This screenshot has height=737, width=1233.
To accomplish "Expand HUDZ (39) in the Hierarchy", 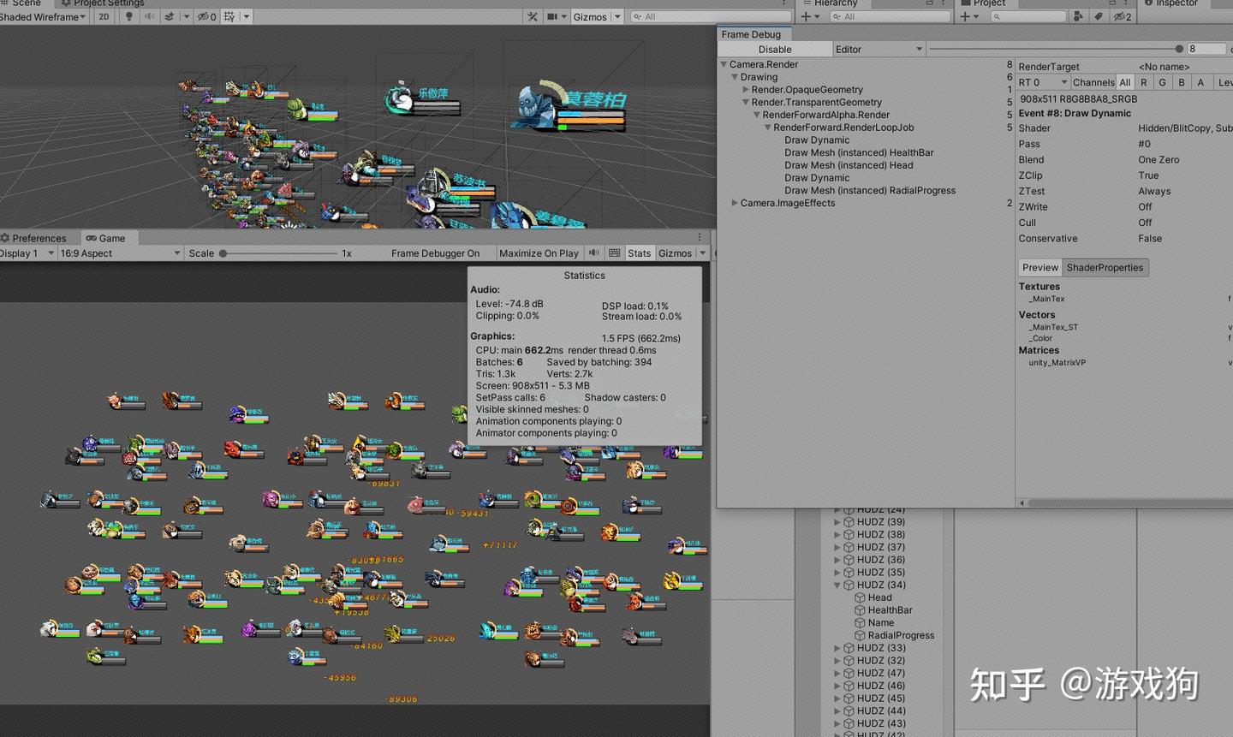I will pyautogui.click(x=837, y=521).
